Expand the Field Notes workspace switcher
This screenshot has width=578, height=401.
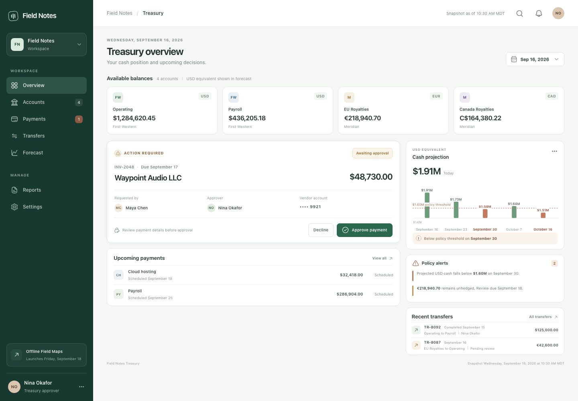click(47, 45)
